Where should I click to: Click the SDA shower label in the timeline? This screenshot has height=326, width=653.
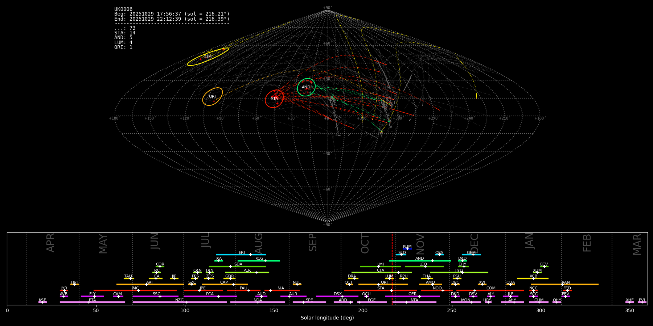(x=238, y=264)
